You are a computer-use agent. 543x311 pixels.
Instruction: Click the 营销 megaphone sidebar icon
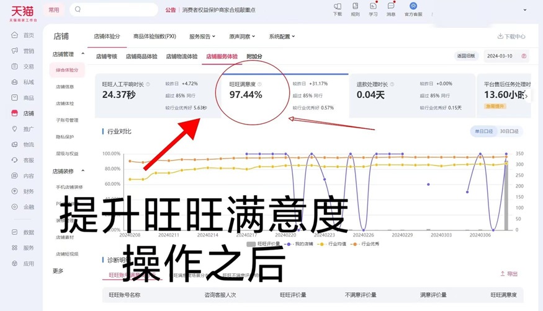[15, 51]
